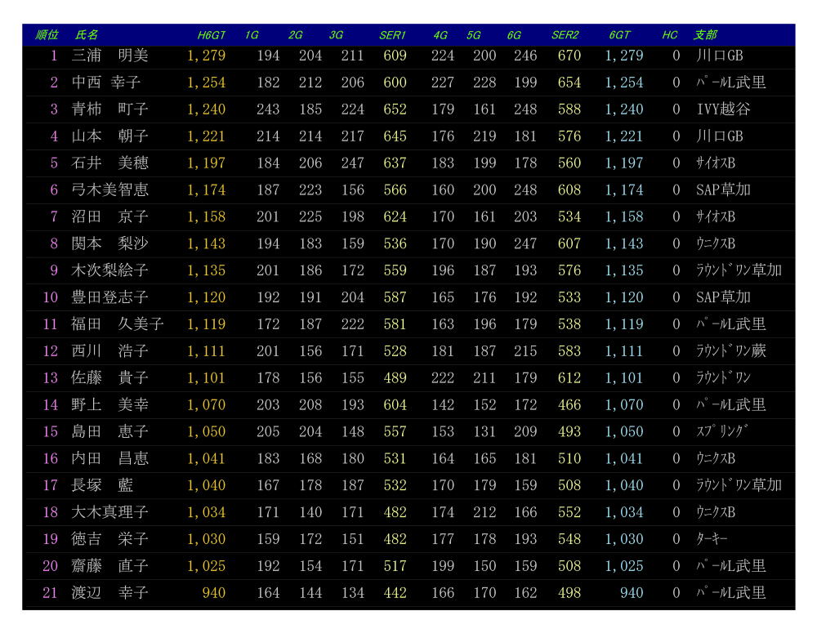Click rank number 21
The image size is (817, 629).
coord(50,593)
